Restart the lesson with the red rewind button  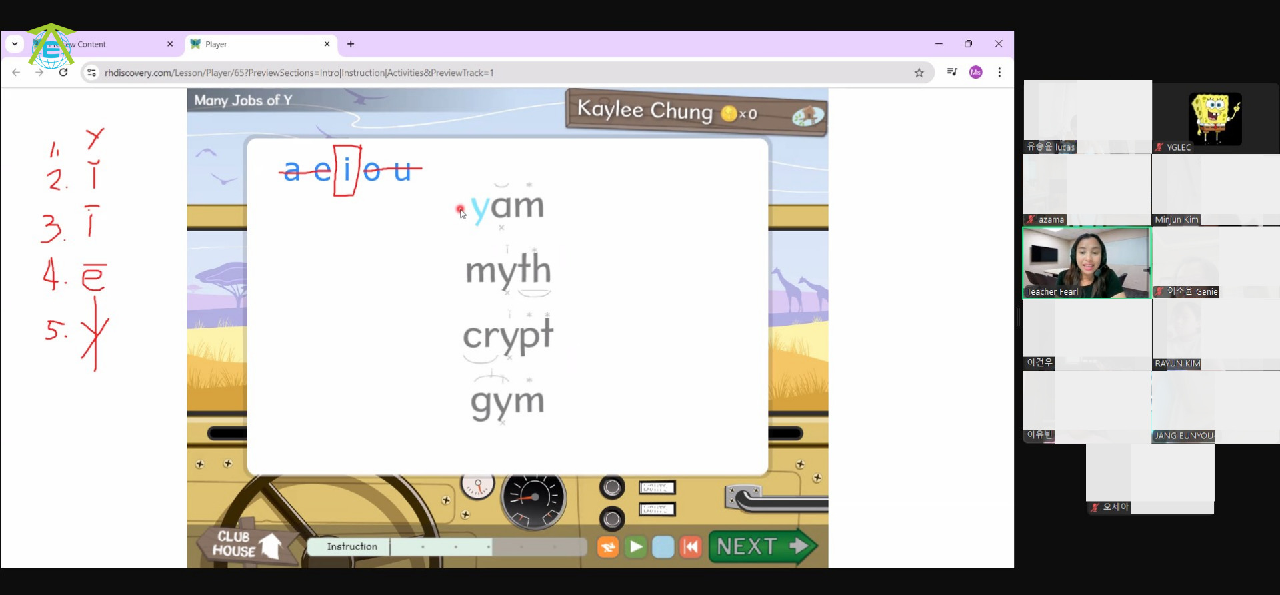coord(691,547)
